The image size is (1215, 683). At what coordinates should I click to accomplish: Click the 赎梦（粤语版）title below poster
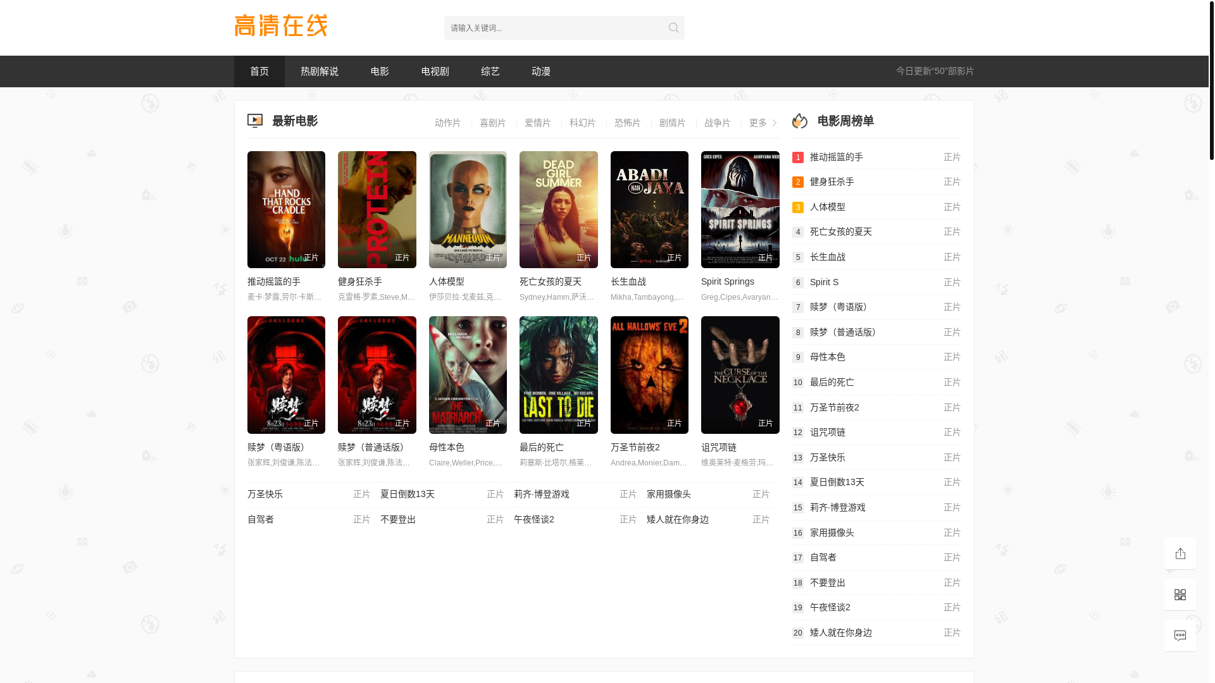coord(278,447)
